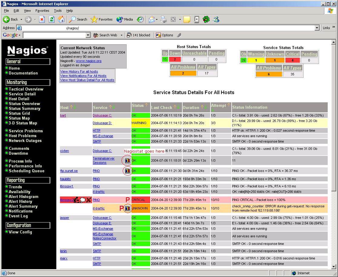
Task: Sort by Host ascending arrow
Action: click(71, 107)
